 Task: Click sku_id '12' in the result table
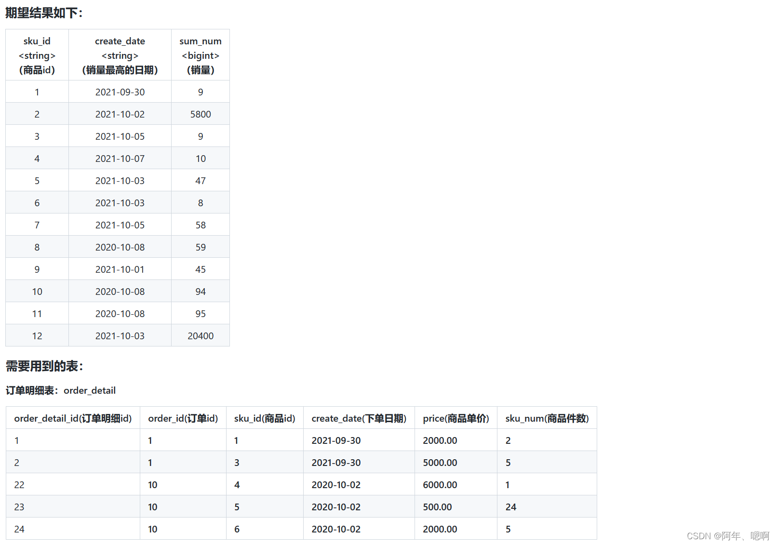click(37, 336)
